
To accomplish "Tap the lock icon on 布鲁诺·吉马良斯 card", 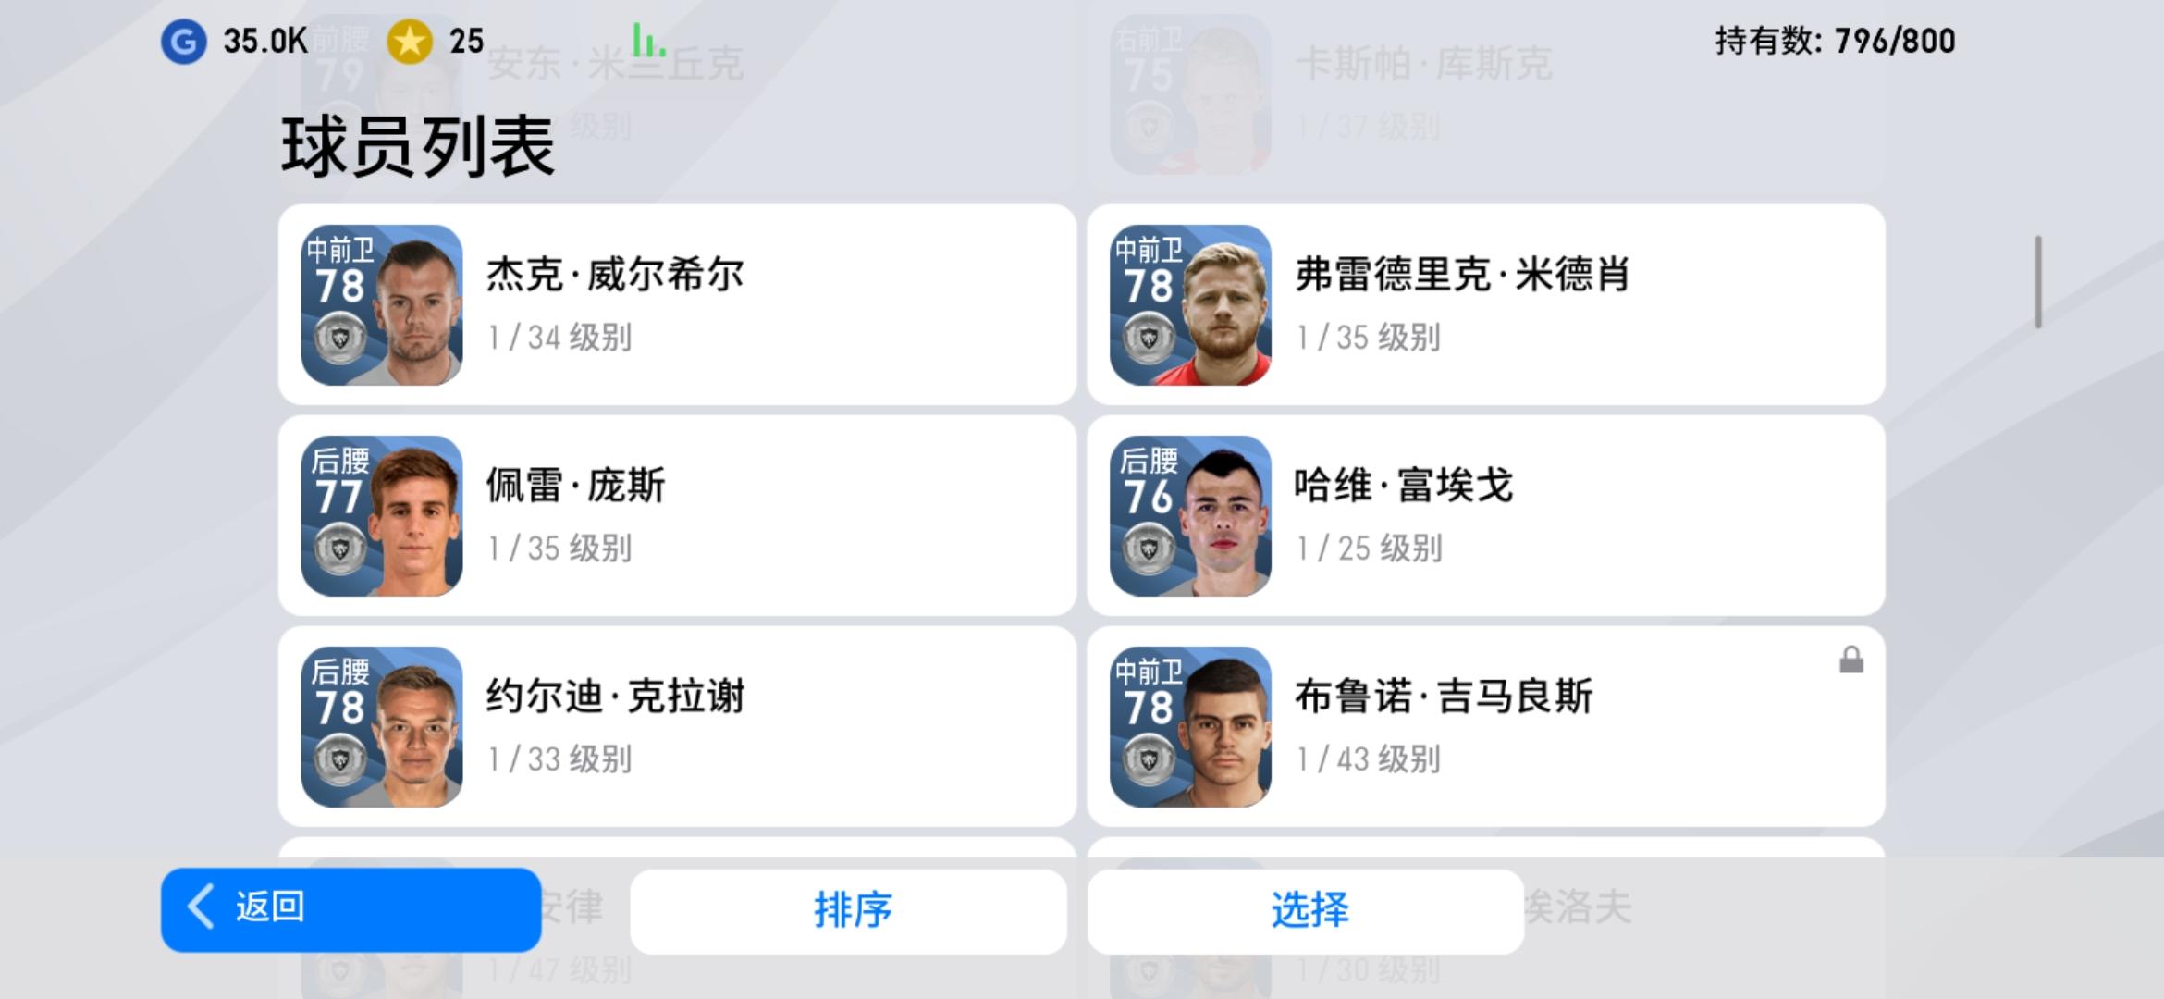I will [1850, 660].
